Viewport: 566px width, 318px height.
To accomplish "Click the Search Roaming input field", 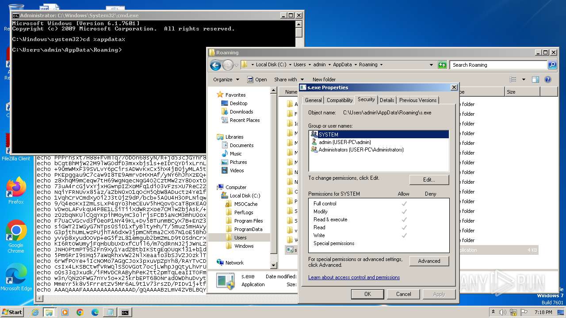I will [499, 65].
